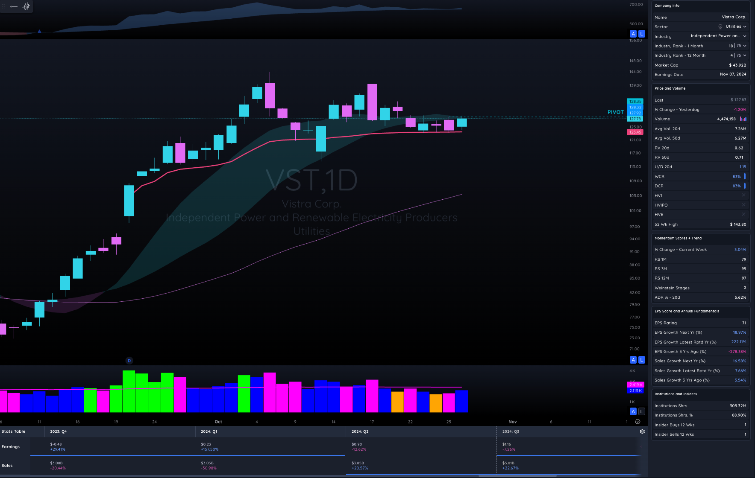This screenshot has height=478, width=755.
Task: Select the 2023: Q4 column header
Action: (x=58, y=431)
